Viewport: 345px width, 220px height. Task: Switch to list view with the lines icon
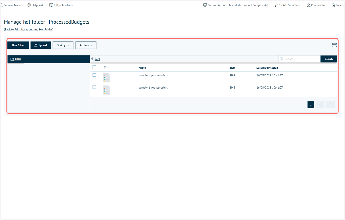(334, 45)
